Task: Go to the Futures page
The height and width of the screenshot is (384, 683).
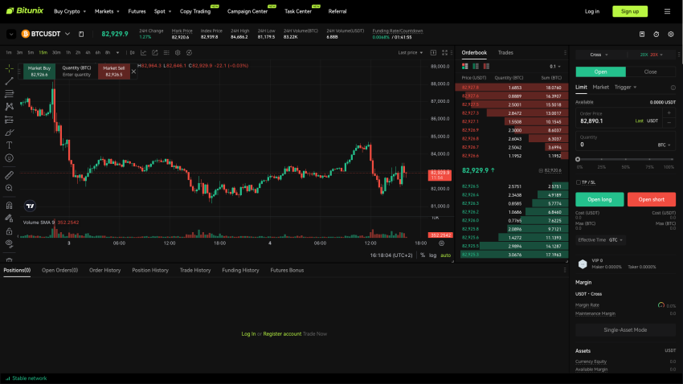Action: [137, 11]
